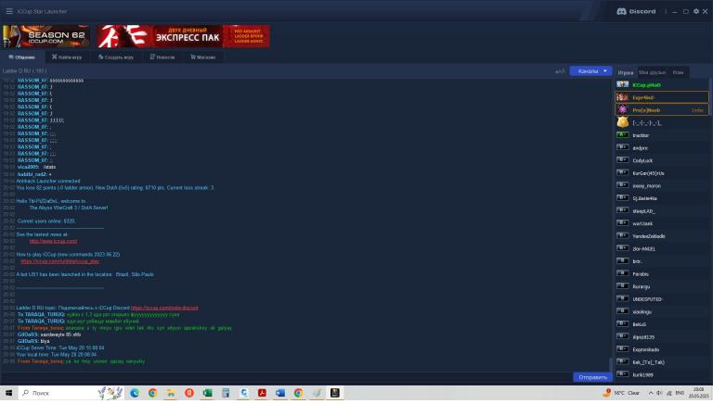
Task: Open Adobe Acrobat from the taskbar
Action: click(x=262, y=393)
